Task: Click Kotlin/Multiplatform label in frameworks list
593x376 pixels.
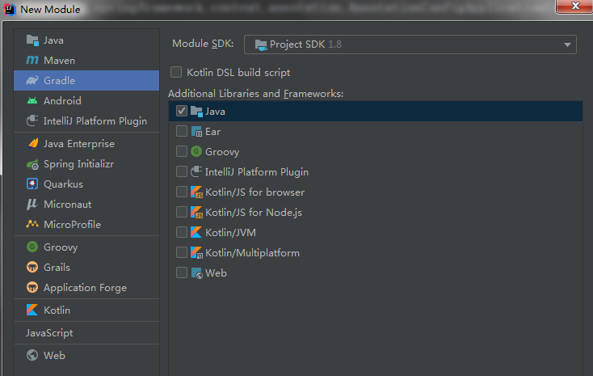Action: click(252, 252)
